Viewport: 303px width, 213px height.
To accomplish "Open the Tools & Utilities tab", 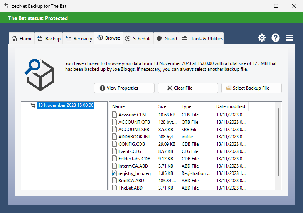I will click(x=202, y=38).
